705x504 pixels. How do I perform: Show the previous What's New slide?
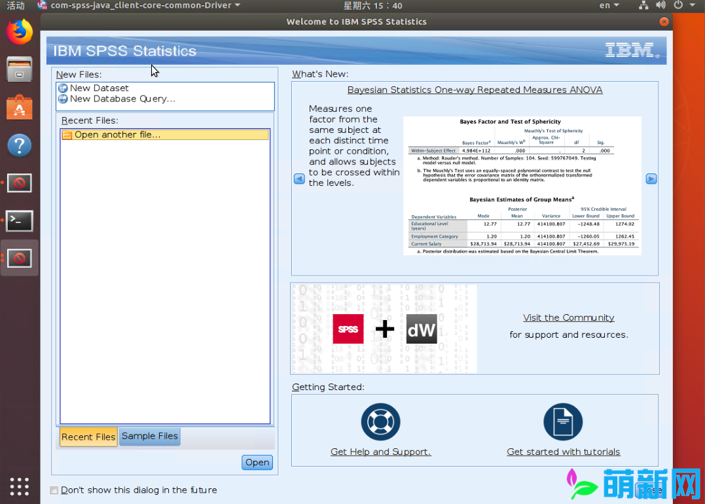click(299, 179)
